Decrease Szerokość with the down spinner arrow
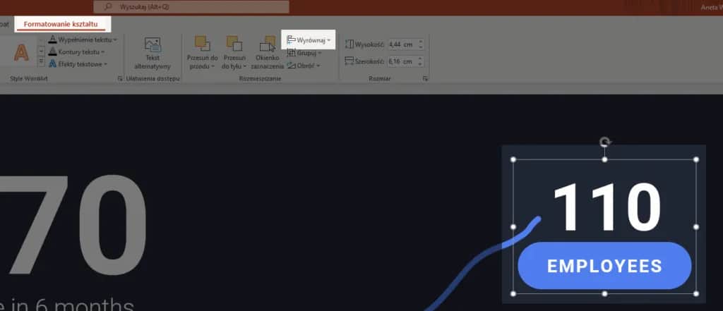 420,64
